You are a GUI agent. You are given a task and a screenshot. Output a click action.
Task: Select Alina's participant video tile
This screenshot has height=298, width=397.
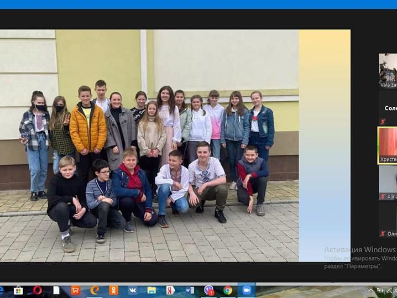pyautogui.click(x=388, y=182)
